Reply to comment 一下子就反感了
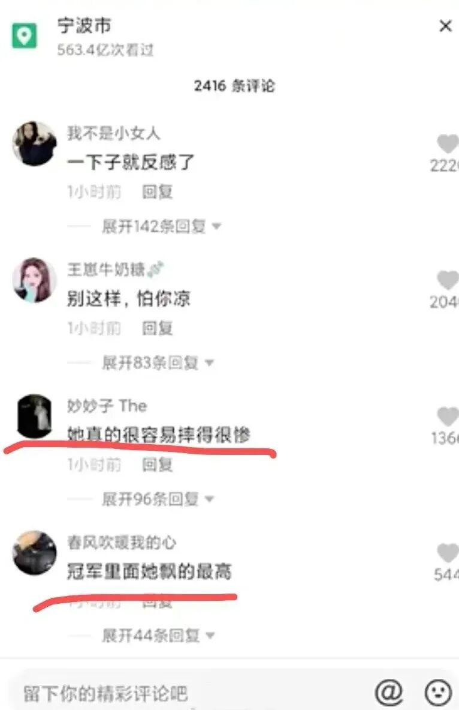Screen dimensions: 459x710 tap(158, 191)
